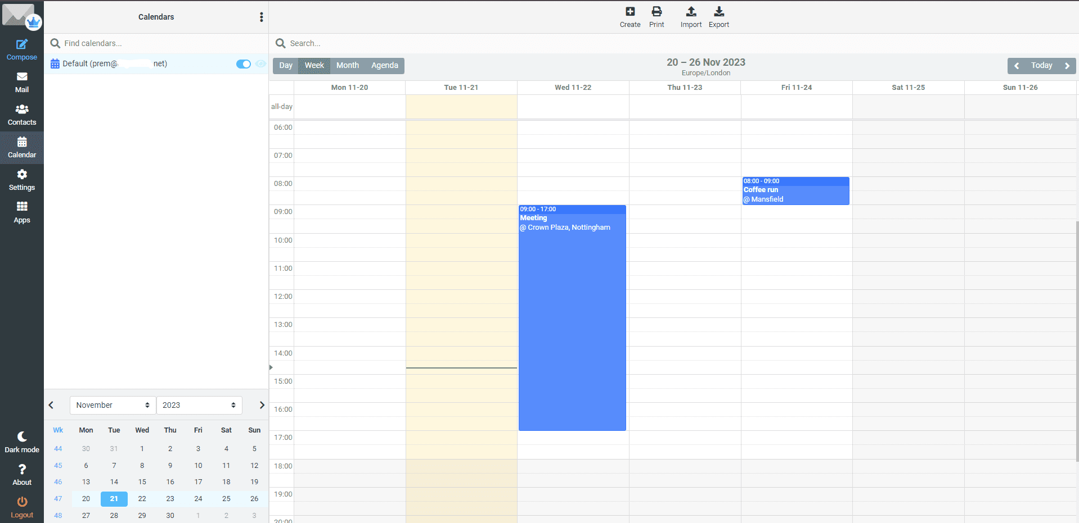Image resolution: width=1079 pixels, height=523 pixels.
Task: Click the Mon 11-20 column header
Action: (x=349, y=88)
